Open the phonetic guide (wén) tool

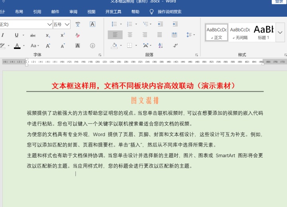click(x=78, y=24)
